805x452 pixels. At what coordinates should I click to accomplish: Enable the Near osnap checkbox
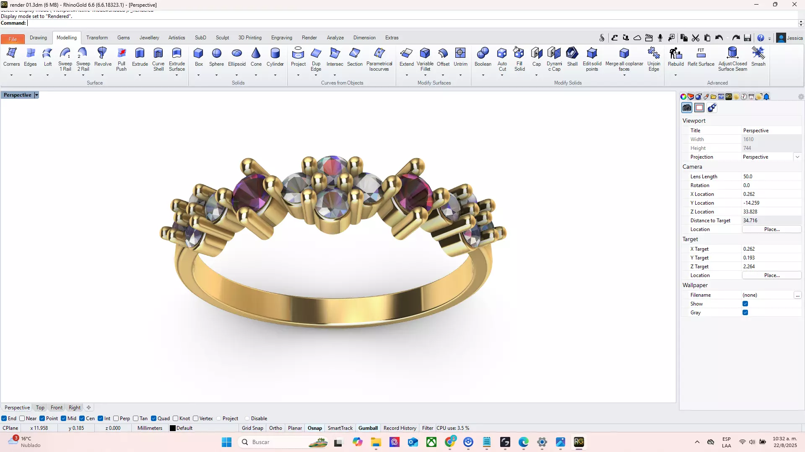point(22,419)
